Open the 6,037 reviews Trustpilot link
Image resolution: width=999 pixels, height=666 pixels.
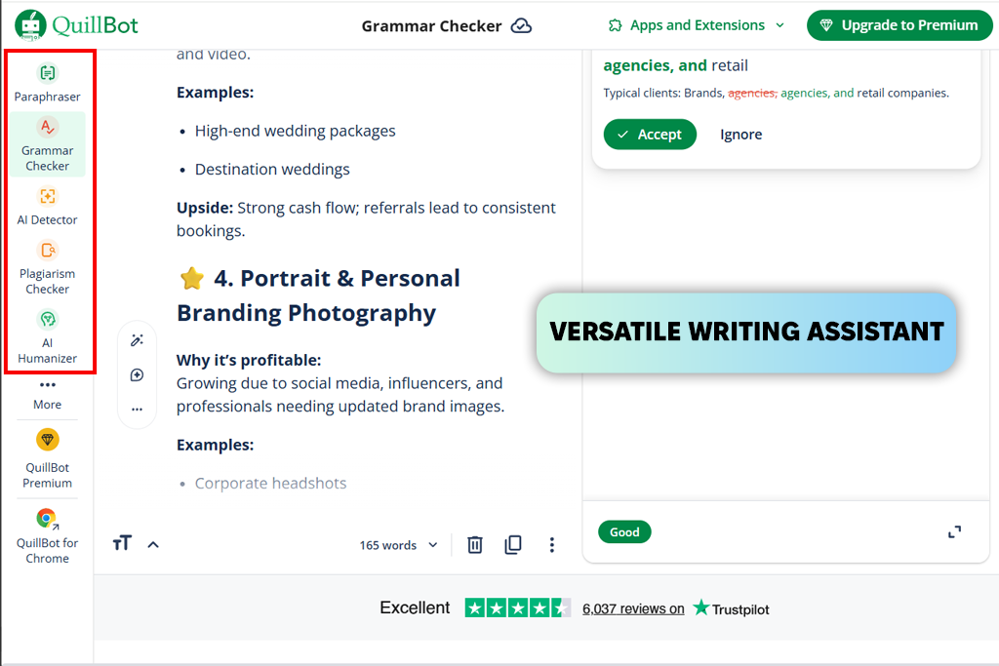tap(633, 608)
